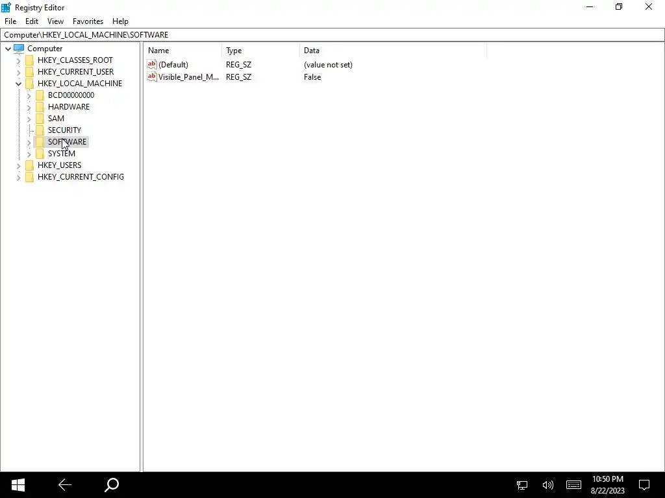Select the HARDWARE key label
The height and width of the screenshot is (498, 665).
pyautogui.click(x=69, y=107)
